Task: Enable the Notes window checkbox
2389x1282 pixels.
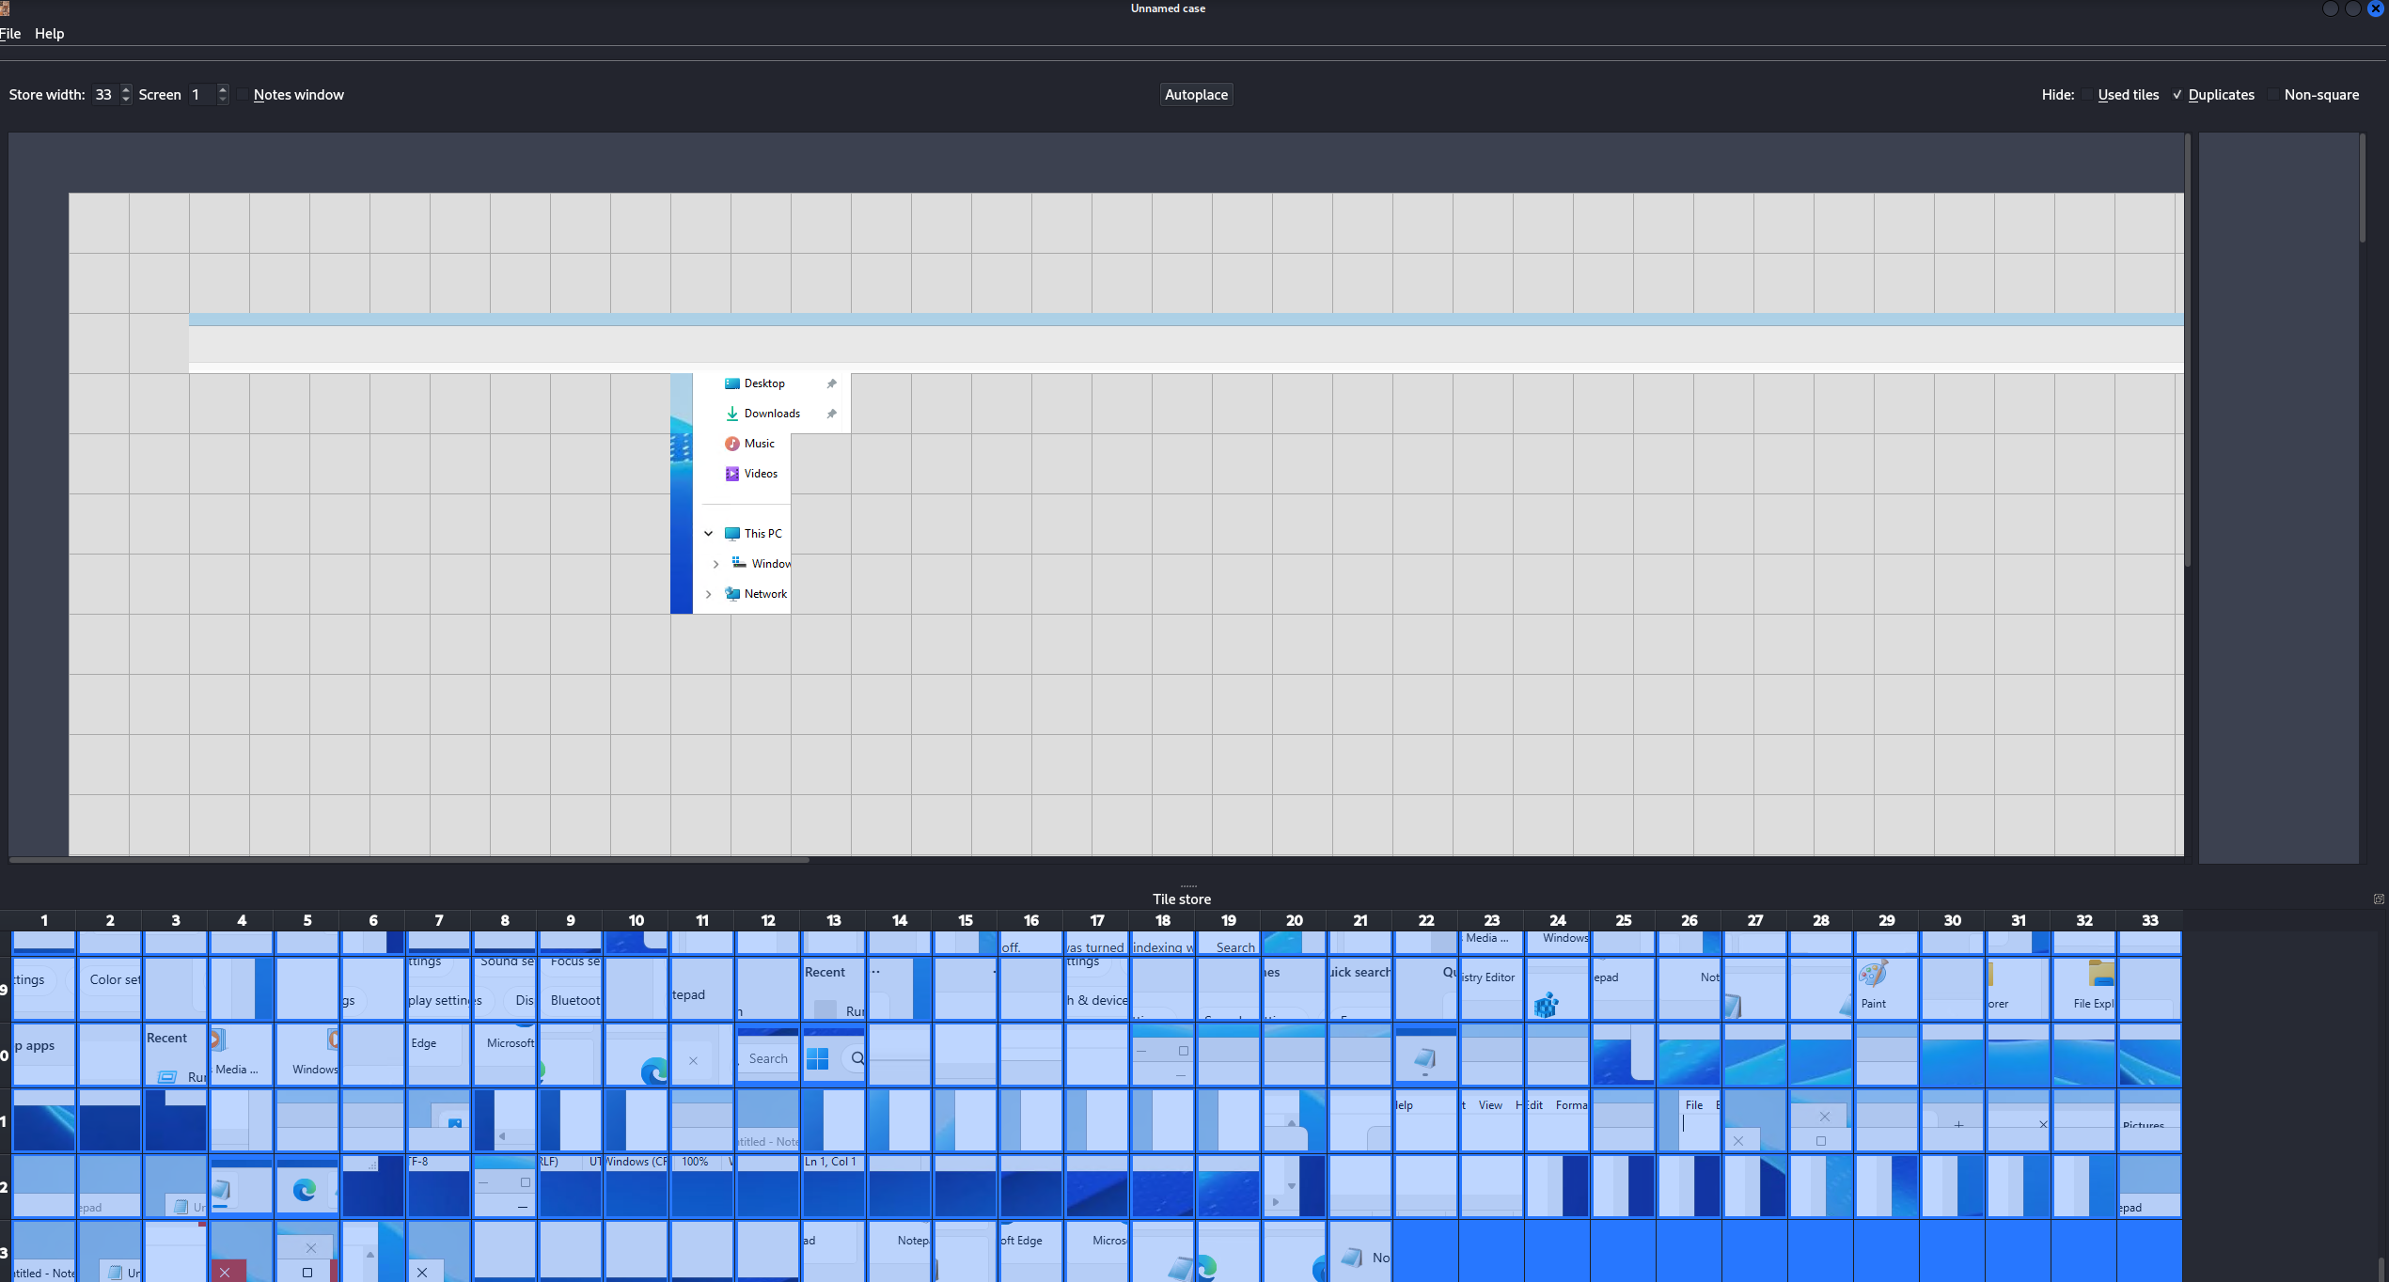Action: [x=244, y=95]
